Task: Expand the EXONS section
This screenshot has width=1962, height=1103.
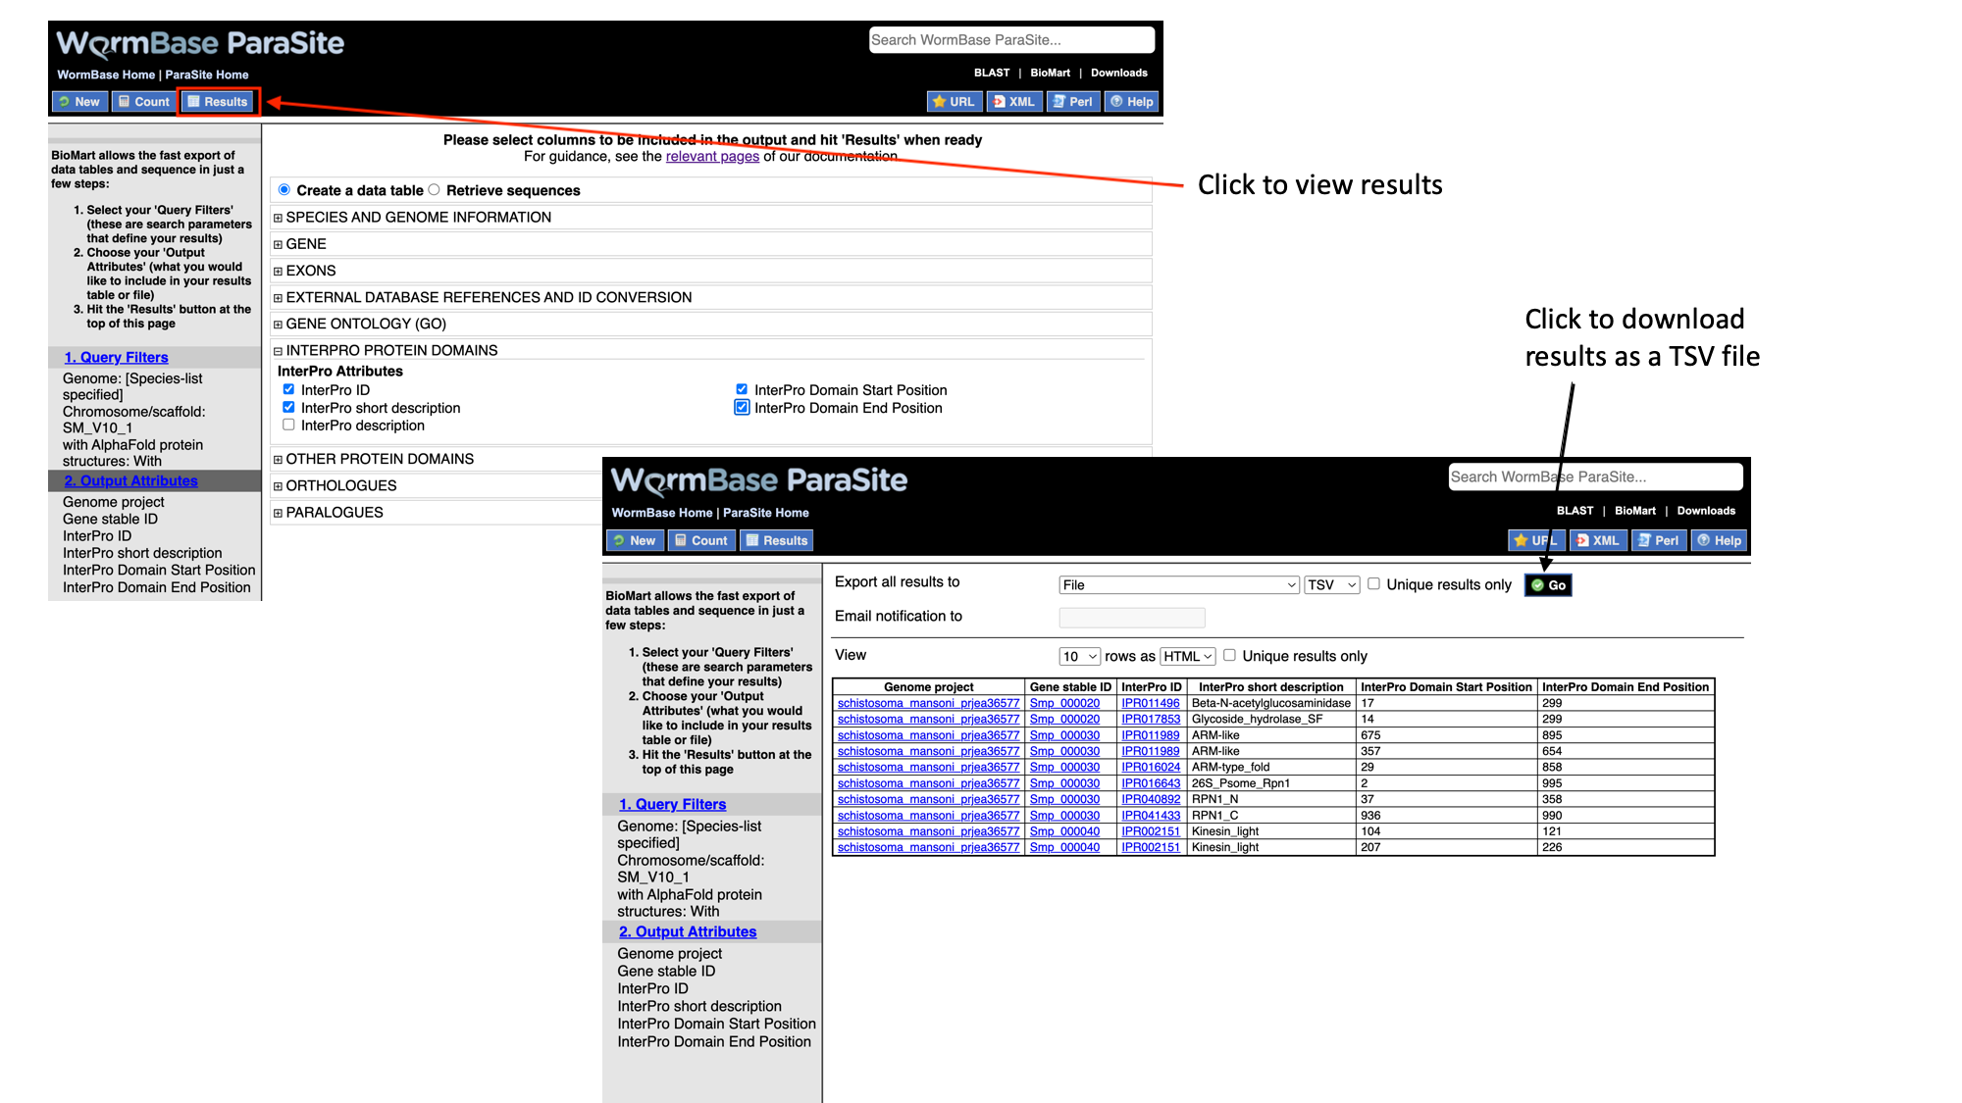Action: (278, 271)
